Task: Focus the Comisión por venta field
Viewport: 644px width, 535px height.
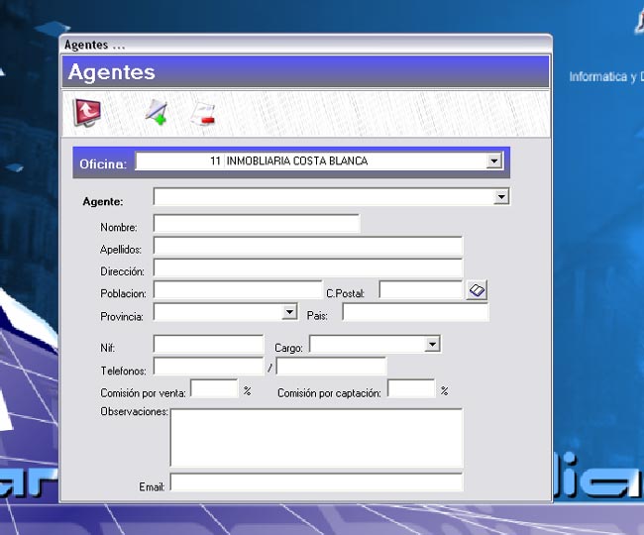Action: pyautogui.click(x=214, y=388)
